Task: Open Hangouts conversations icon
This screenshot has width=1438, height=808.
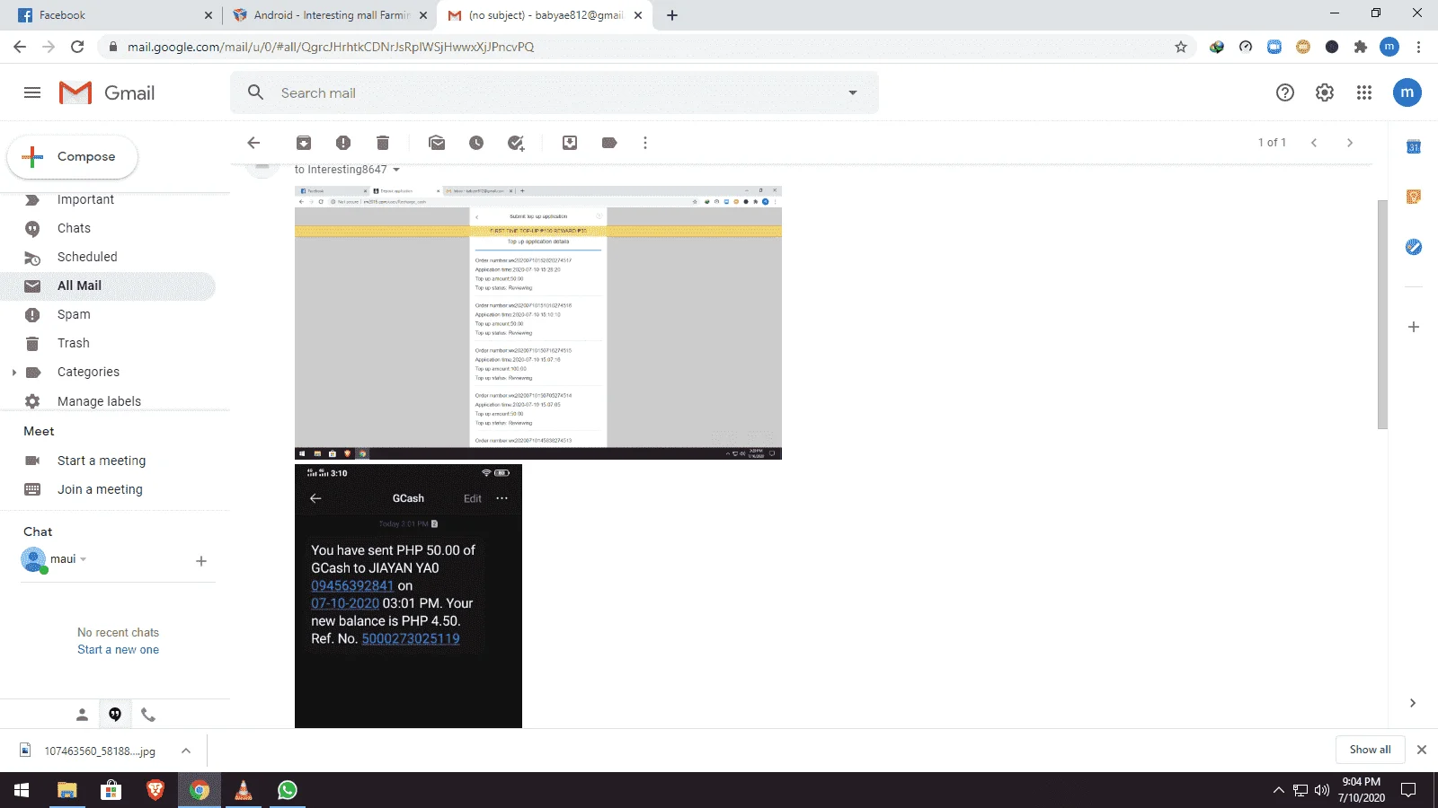Action: (115, 715)
